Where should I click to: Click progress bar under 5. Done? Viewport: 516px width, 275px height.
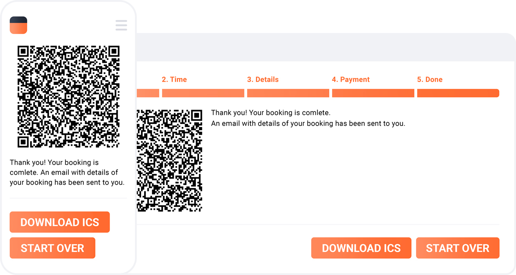pos(458,93)
